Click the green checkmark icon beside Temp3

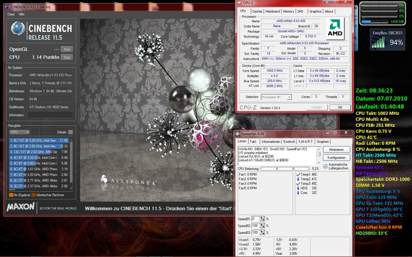tap(298, 184)
